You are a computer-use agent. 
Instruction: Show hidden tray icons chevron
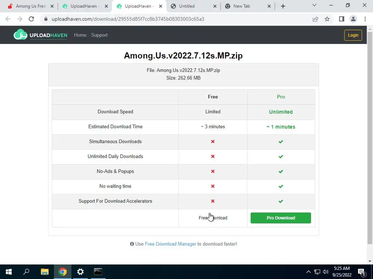(x=308, y=272)
